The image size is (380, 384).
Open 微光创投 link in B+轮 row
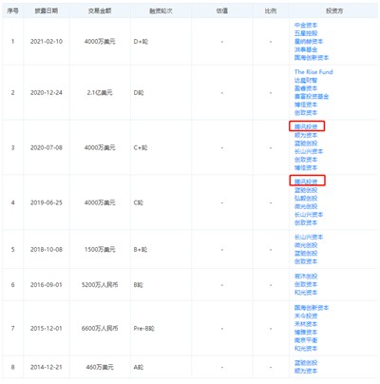pos(306,245)
